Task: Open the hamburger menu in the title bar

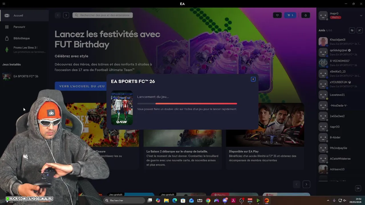Action: [4, 4]
